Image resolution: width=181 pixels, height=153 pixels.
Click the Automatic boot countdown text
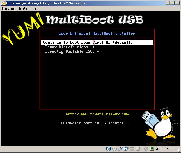point(96,123)
